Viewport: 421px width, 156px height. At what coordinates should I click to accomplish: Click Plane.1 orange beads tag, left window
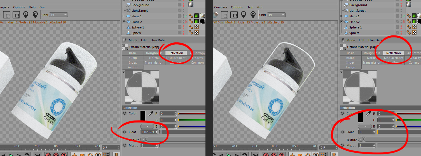[191, 16]
